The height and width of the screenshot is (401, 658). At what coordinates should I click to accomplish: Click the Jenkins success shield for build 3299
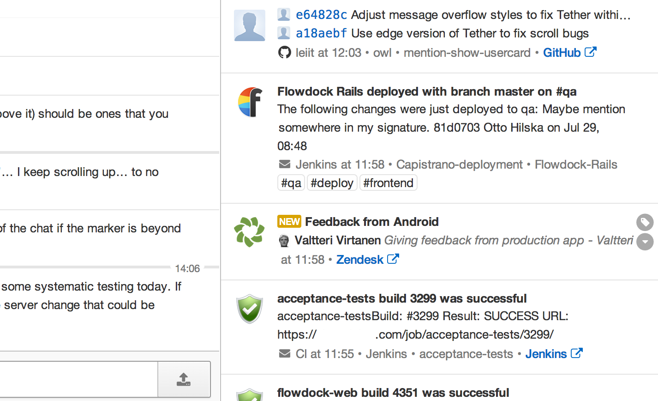[250, 309]
